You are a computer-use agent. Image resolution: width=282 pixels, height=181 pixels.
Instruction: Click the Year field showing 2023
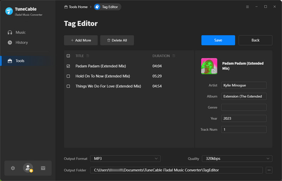244,118
